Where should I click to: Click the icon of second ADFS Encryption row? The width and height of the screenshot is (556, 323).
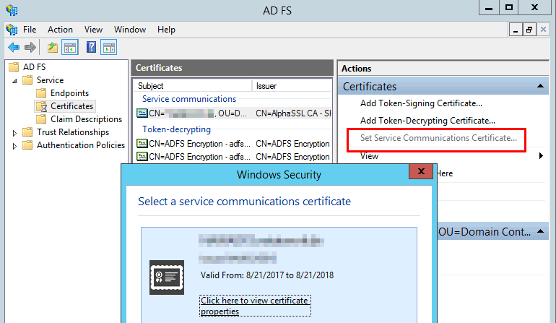[142, 157]
